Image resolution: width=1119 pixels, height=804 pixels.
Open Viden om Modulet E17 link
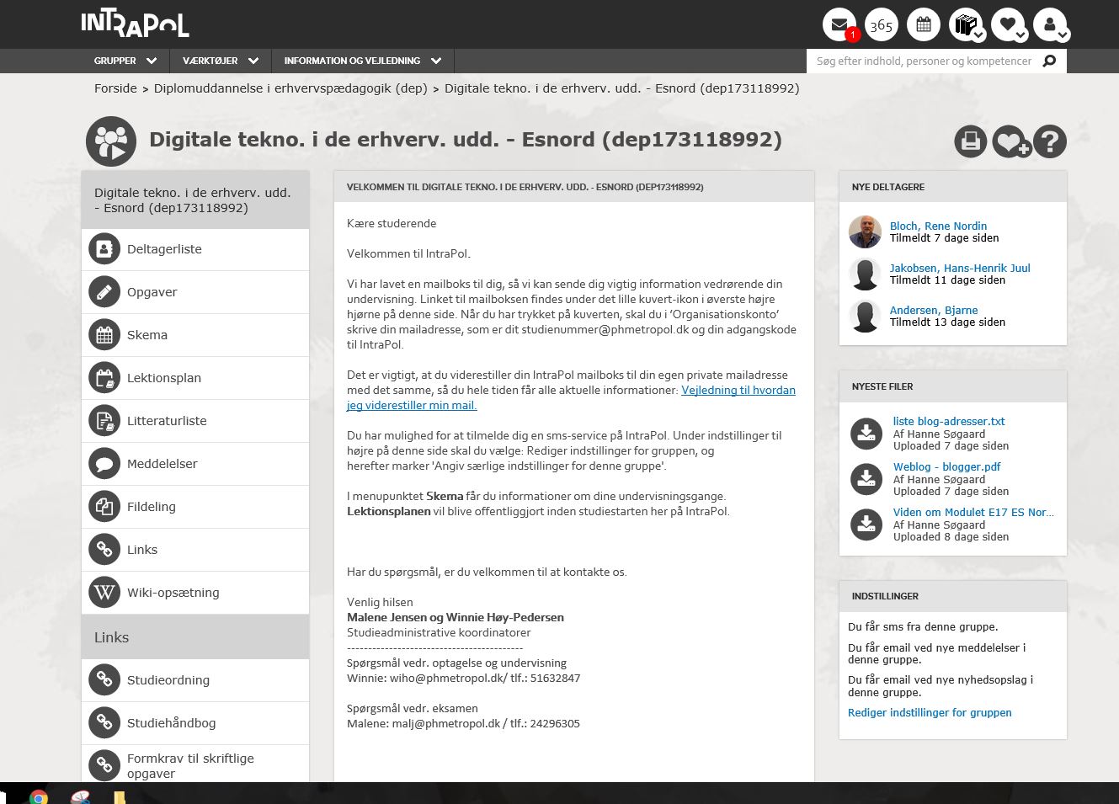973,512
